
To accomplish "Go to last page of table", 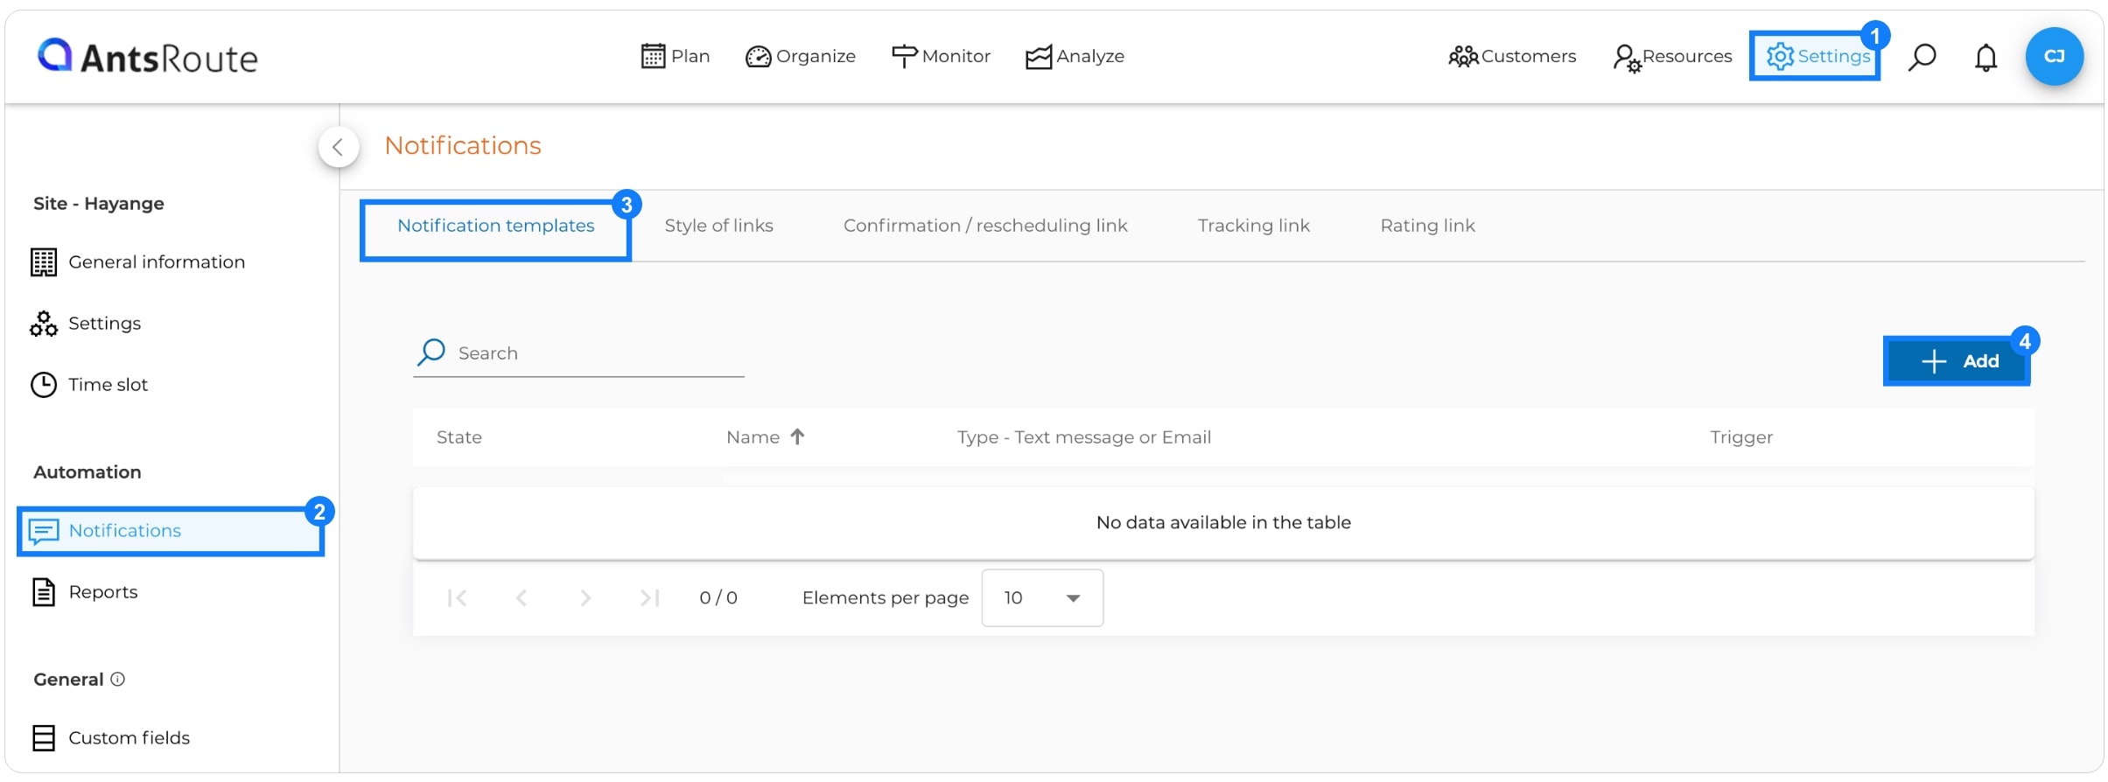I will pos(649,597).
